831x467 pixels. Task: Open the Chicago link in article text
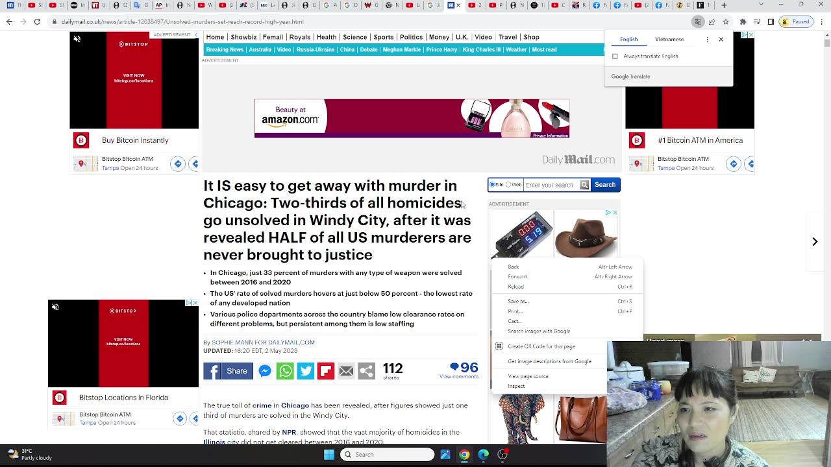[295, 405]
